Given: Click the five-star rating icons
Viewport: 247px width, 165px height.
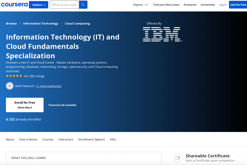Looking at the screenshot, I should click(x=14, y=76).
